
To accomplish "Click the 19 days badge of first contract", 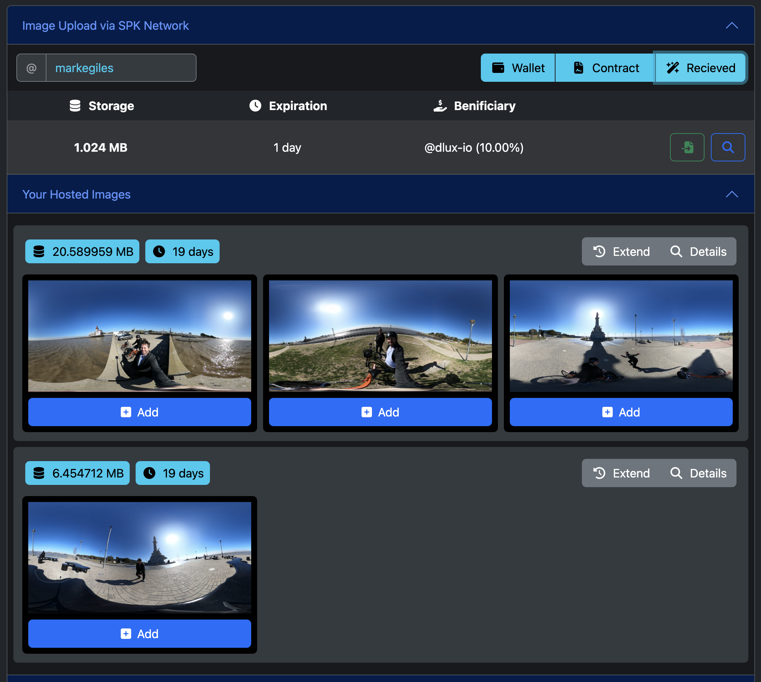I will click(182, 251).
